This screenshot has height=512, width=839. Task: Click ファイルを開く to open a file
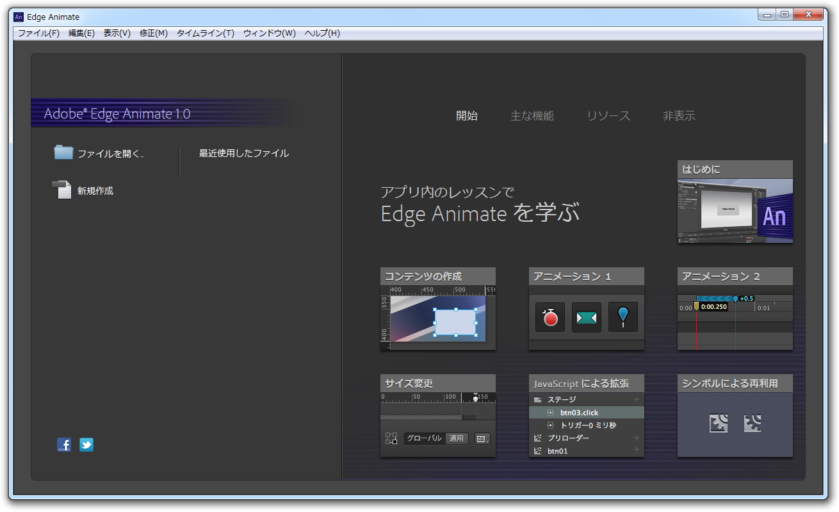tap(110, 153)
